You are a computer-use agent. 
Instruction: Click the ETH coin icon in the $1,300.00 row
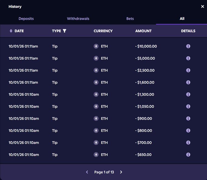point(96,94)
